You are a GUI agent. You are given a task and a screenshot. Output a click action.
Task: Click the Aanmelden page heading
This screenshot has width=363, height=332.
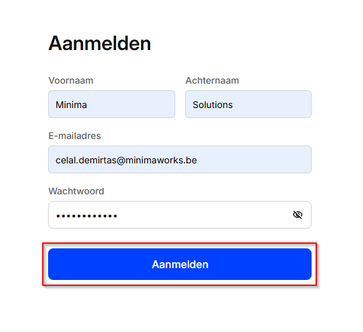coord(99,43)
